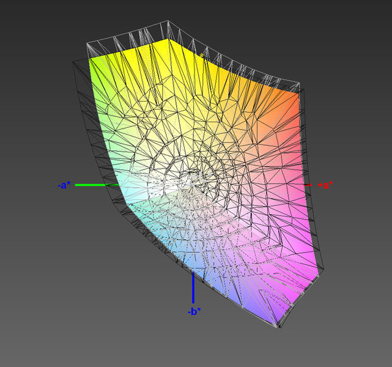Click the -a* axis label
This screenshot has width=392, height=367.
pos(64,185)
